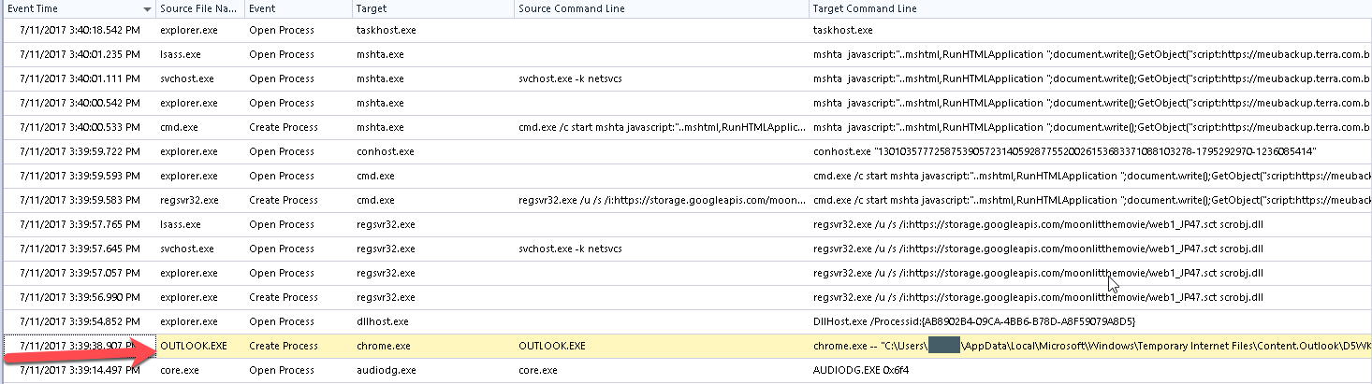Screen dimensions: 1372x384
Task: Select the 3:39:57.765 PM lsass.exe source cell
Action: 180,224
